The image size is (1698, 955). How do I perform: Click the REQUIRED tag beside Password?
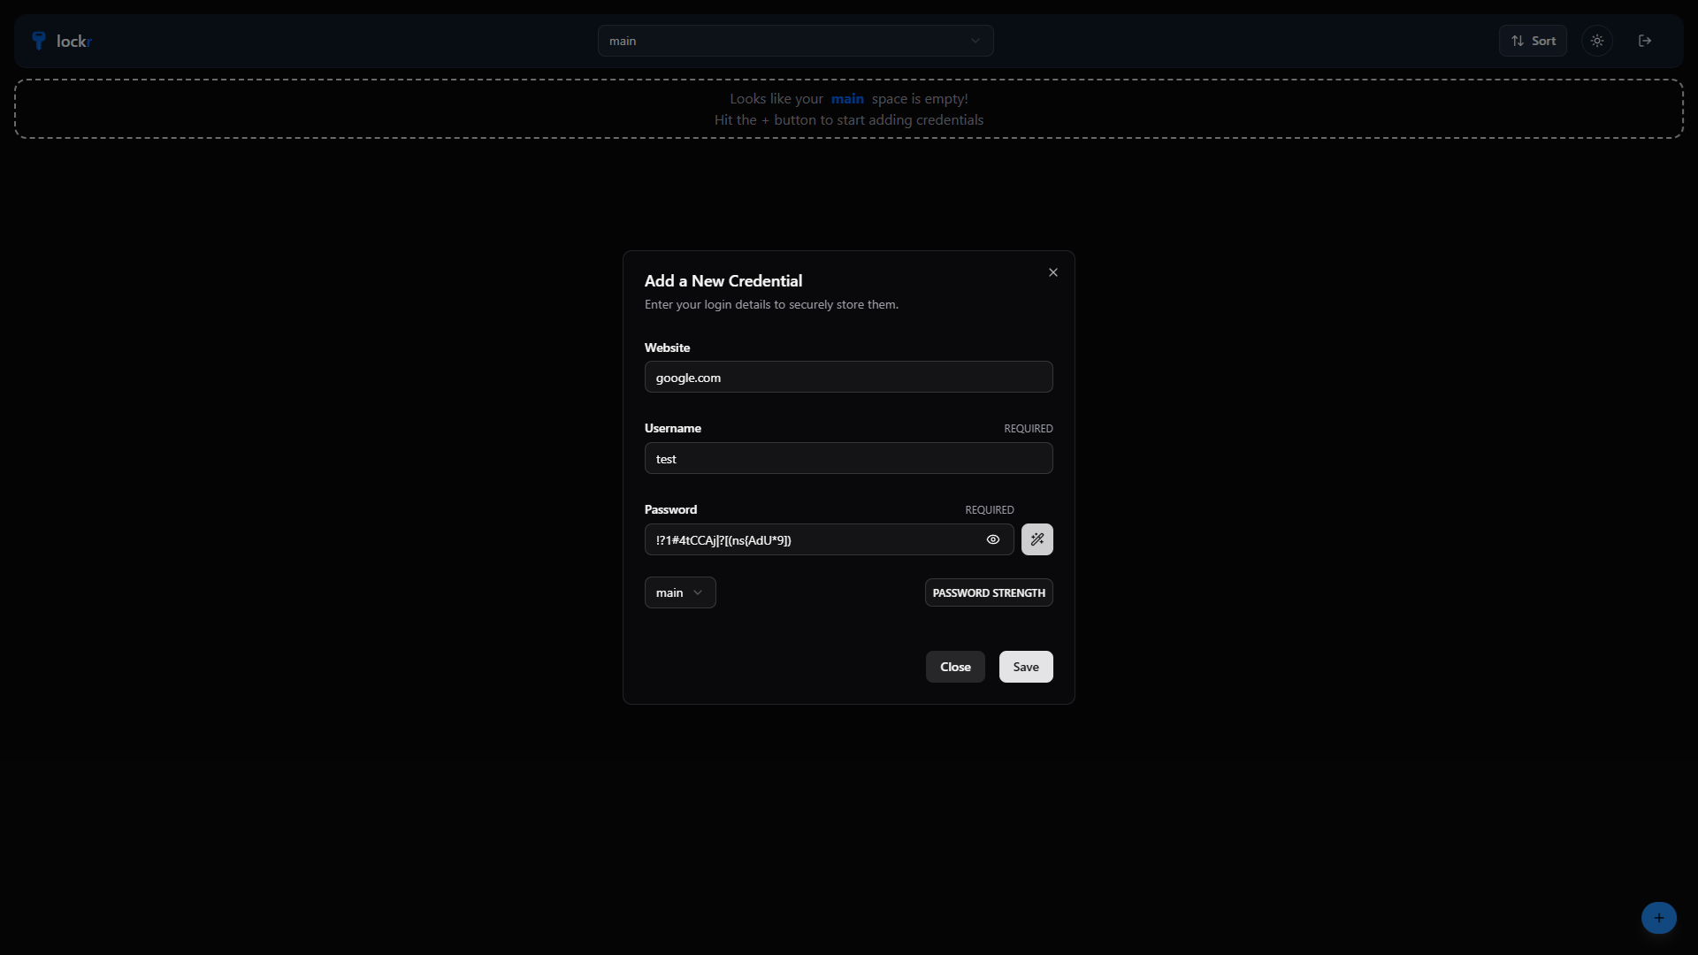(990, 509)
